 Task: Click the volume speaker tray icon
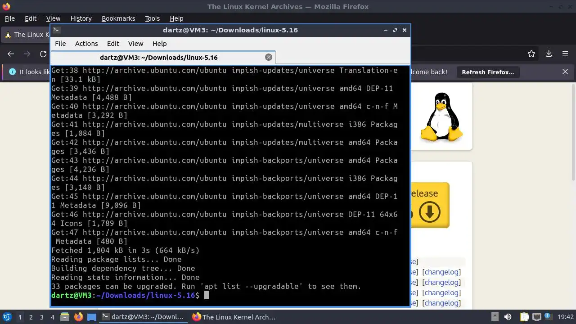[508, 317]
